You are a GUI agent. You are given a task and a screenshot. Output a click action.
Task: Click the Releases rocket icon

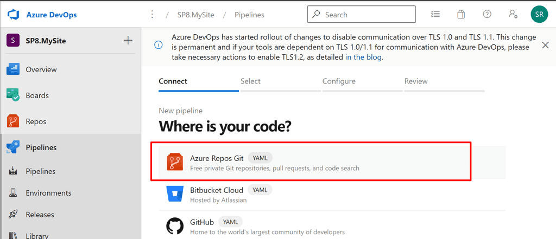point(13,215)
